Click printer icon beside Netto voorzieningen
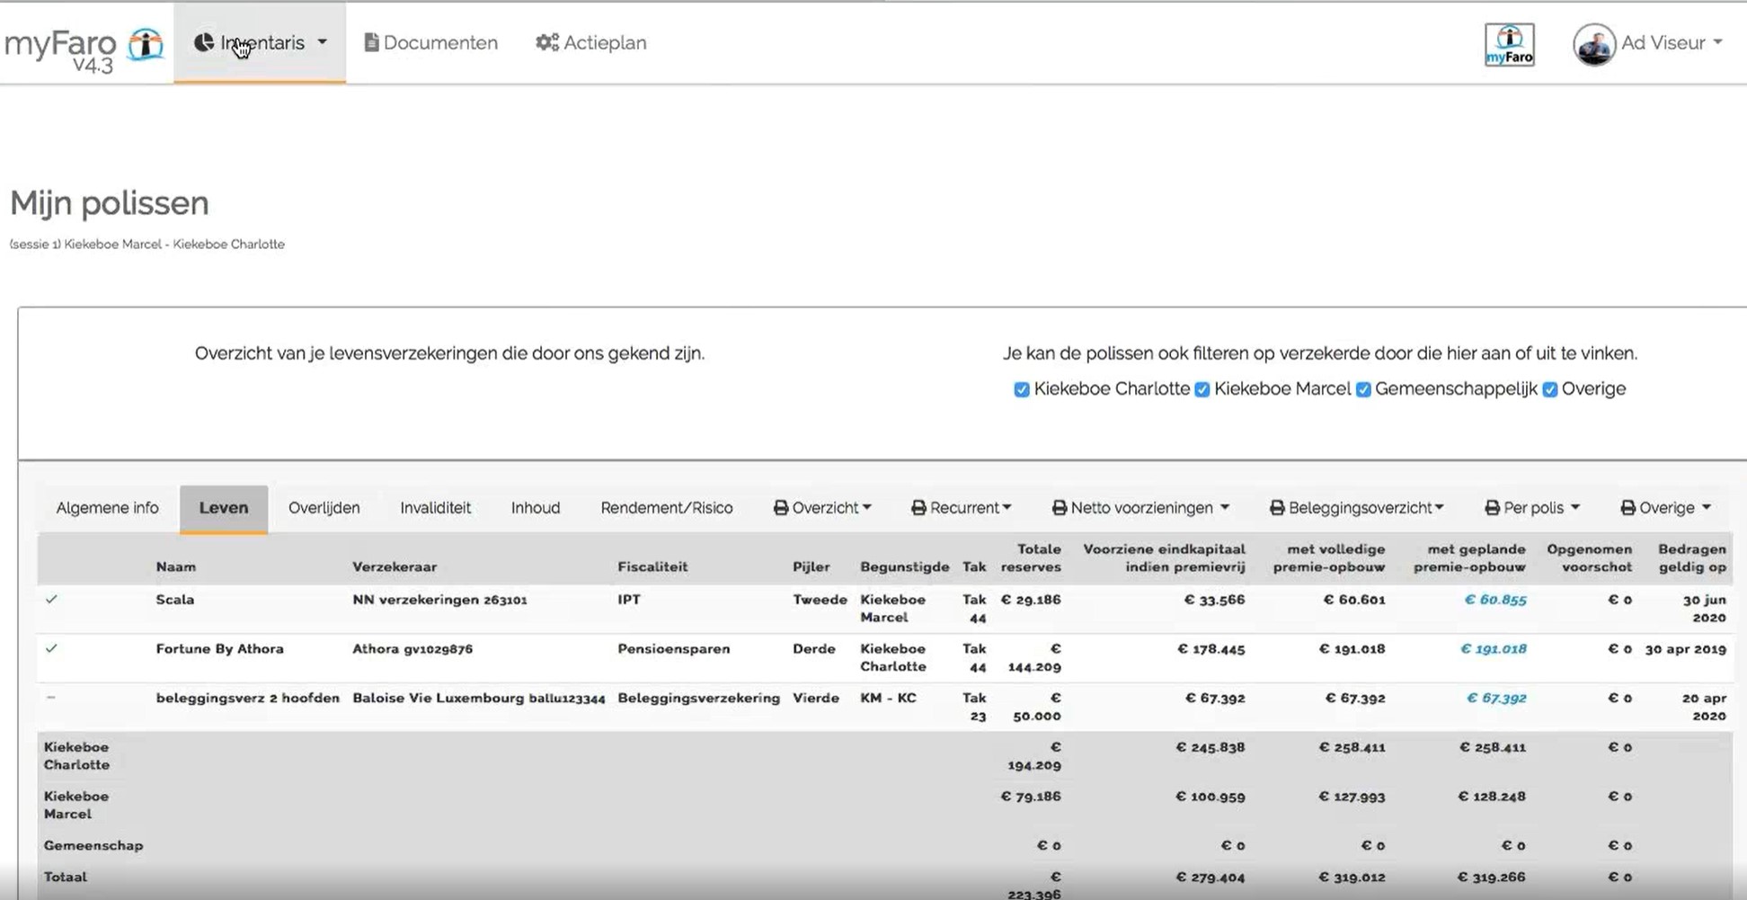The width and height of the screenshot is (1747, 900). pyautogui.click(x=1060, y=508)
